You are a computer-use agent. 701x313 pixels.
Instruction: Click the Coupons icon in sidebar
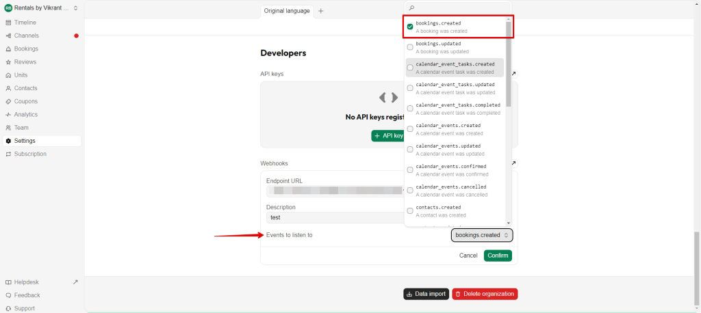8,101
